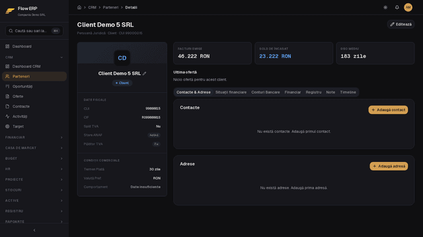423x237 pixels.
Task: Open Oportunități in the sidebar
Action: tap(34, 86)
